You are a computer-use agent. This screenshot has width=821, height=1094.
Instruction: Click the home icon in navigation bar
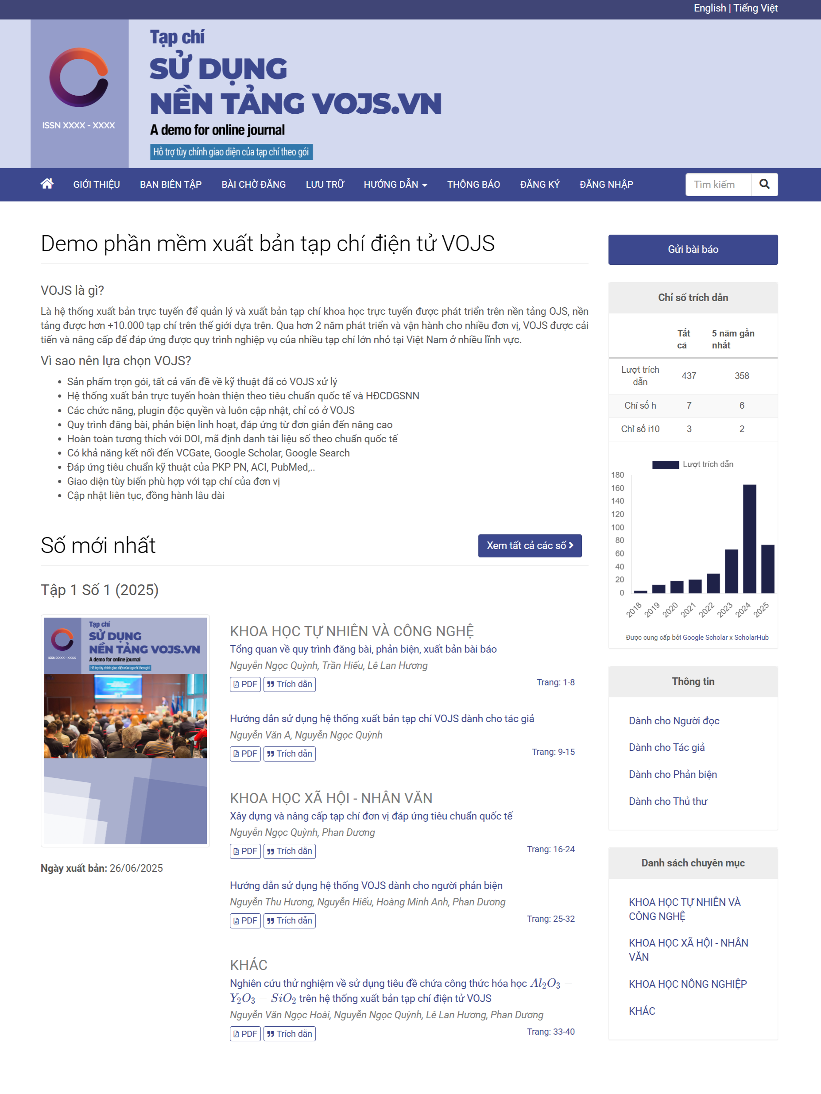(47, 184)
